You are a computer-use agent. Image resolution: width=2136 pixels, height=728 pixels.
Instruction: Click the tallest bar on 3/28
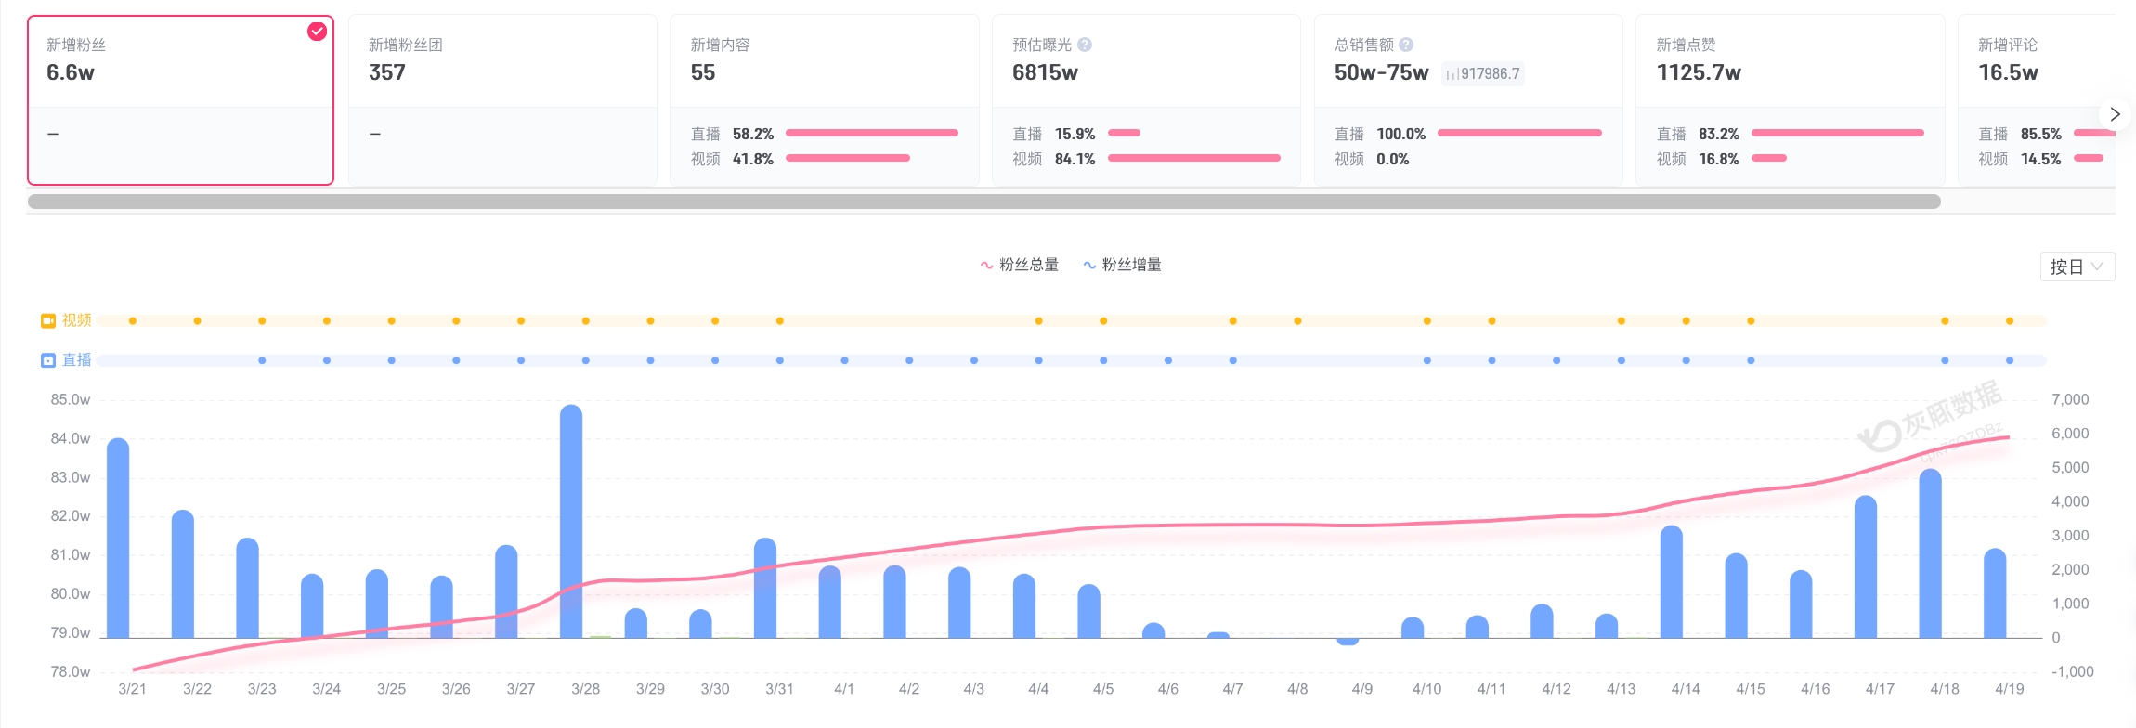click(571, 520)
